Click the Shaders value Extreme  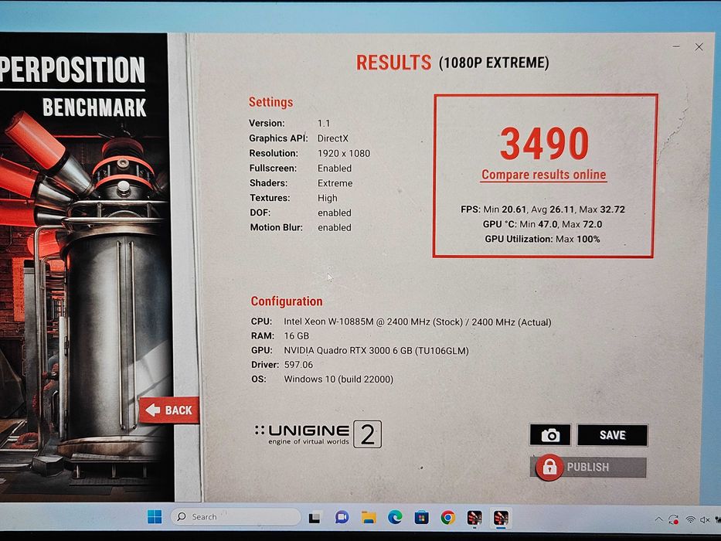click(335, 183)
